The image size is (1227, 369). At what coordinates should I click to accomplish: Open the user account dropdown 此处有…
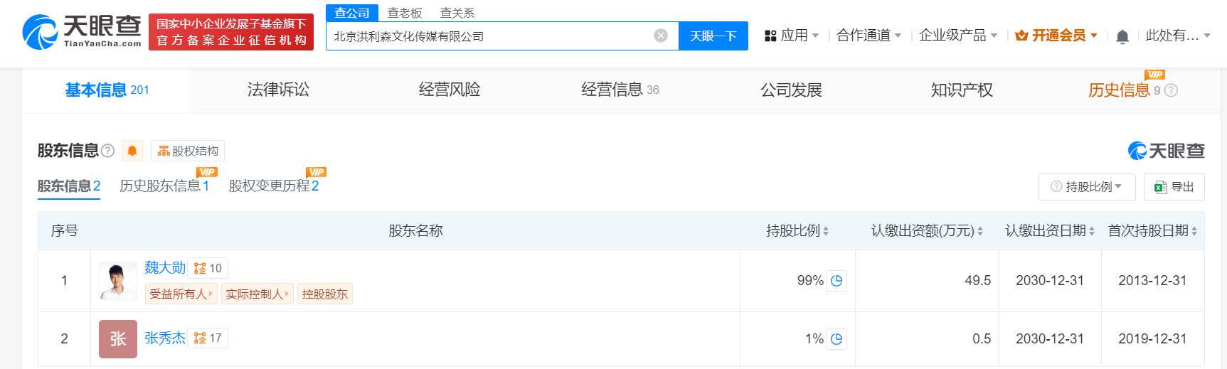coord(1178,36)
